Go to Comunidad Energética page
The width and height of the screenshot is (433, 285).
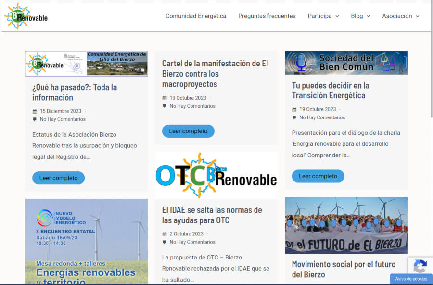(196, 16)
